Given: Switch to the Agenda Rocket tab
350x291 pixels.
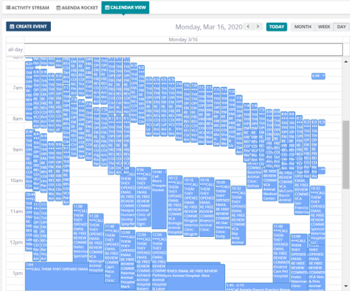Looking at the screenshot, I should pos(77,8).
